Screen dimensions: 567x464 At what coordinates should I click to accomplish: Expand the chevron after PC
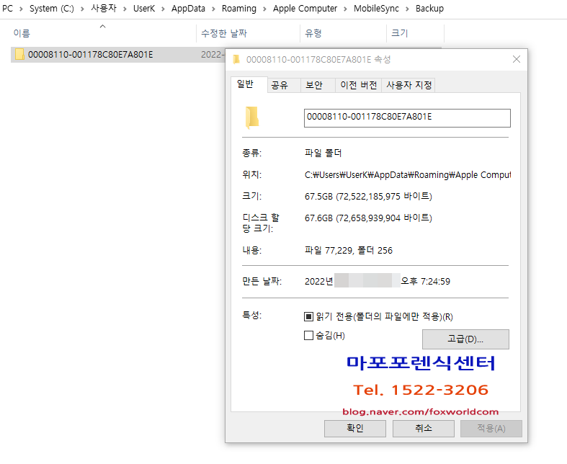(x=21, y=9)
